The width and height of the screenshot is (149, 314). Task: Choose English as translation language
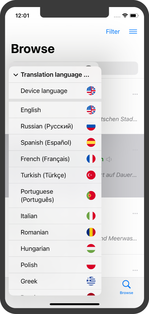pos(55,110)
